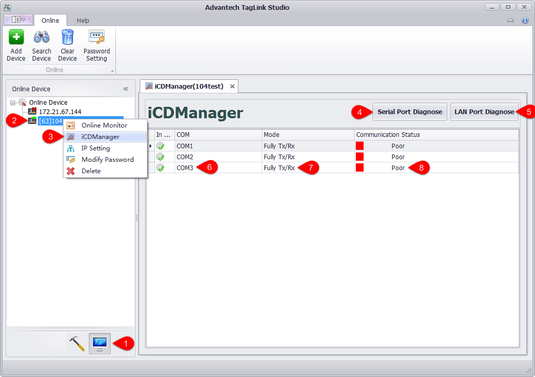Select IP Setting in the context menu

96,148
